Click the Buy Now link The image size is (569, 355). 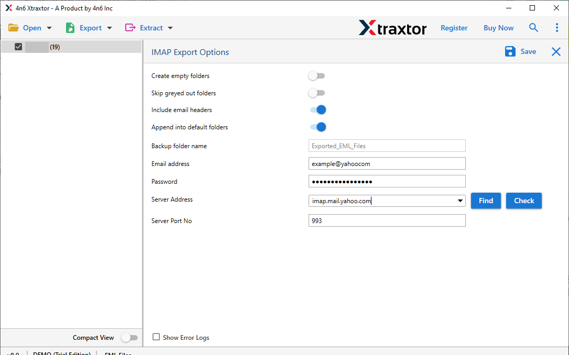point(498,28)
